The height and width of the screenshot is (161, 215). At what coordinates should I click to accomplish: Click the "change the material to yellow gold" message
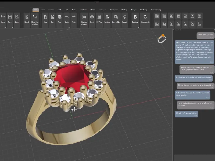pos(196,86)
